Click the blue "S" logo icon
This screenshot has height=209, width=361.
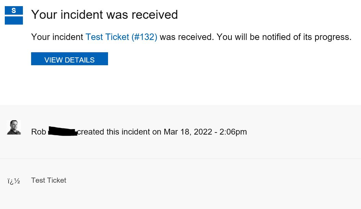click(14, 11)
